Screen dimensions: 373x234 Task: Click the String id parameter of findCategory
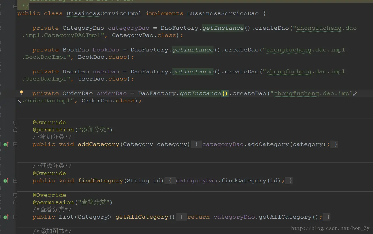click(144, 181)
